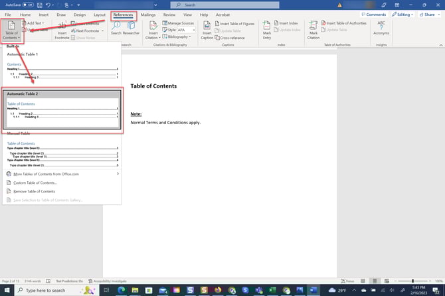The width and height of the screenshot is (445, 296).
Task: Click the title bar Search box
Action: point(224,5)
